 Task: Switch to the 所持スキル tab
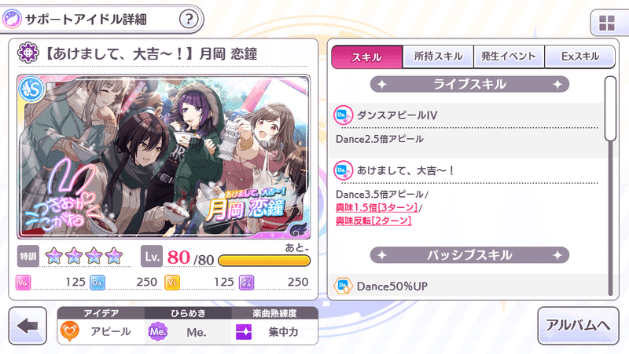click(x=438, y=57)
